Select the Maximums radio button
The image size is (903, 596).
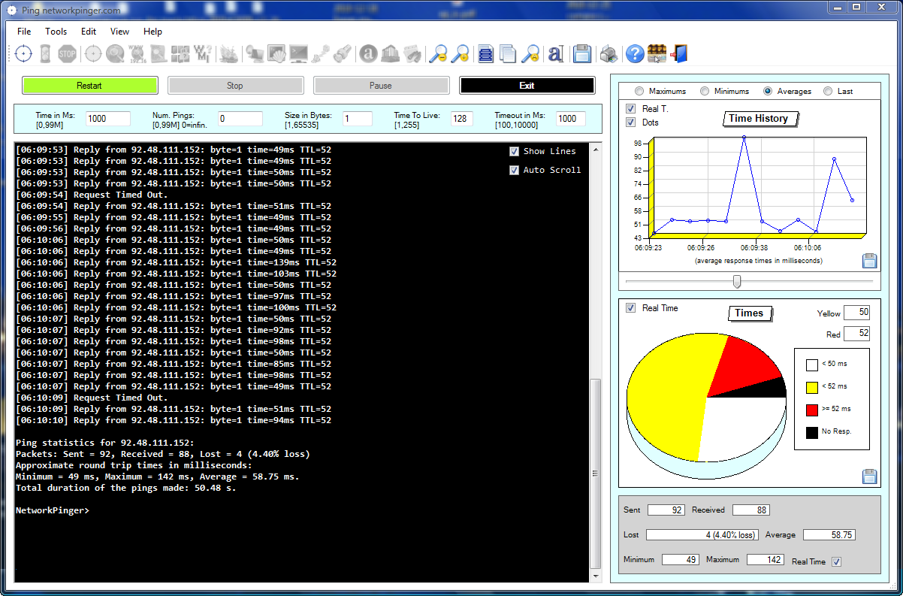(x=639, y=91)
